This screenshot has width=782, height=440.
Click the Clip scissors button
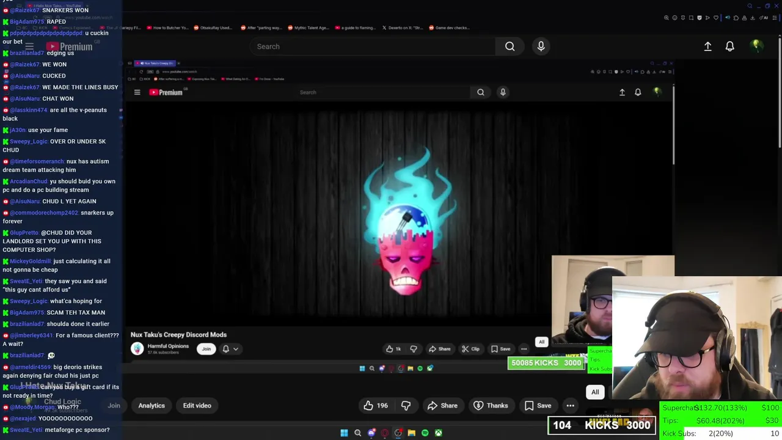(470, 349)
